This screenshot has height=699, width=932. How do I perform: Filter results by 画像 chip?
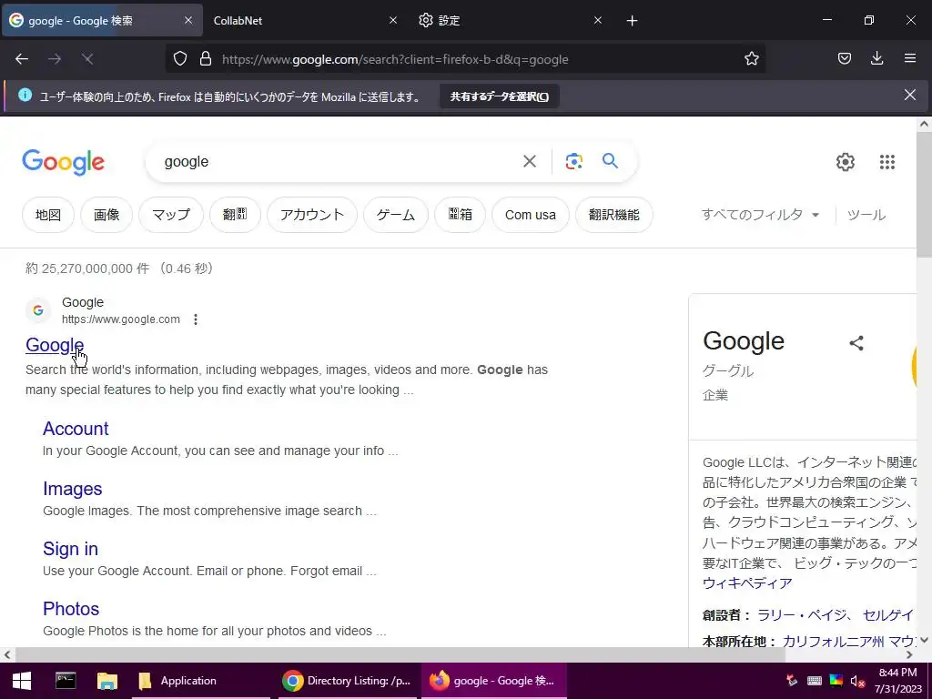click(106, 215)
